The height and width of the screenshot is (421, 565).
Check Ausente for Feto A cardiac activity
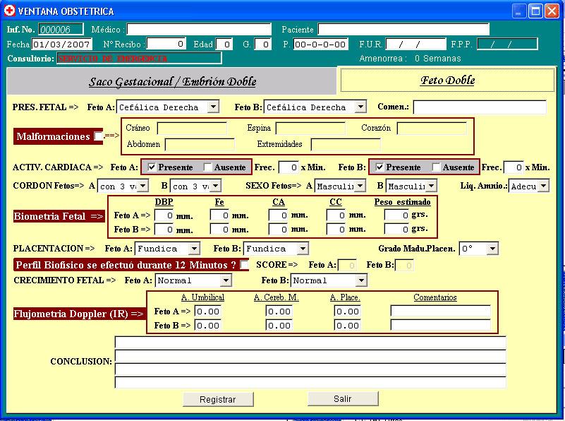(207, 167)
